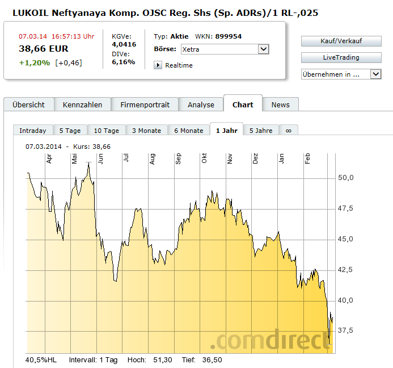Click the Xetra exchange selection field
The width and height of the screenshot is (393, 368).
click(225, 49)
